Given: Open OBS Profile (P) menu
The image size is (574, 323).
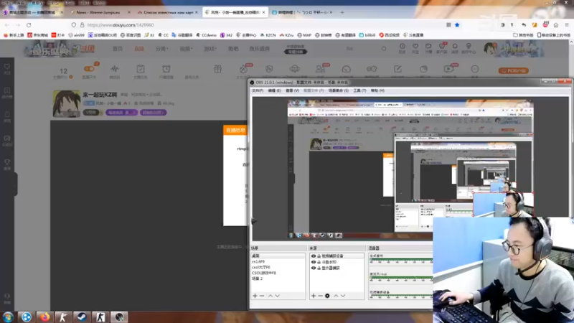Looking at the screenshot, I should click(x=314, y=90).
